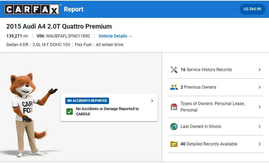Click the NO ACCIDENTS REPORTED badge
The height and width of the screenshot is (163, 269).
point(87,101)
